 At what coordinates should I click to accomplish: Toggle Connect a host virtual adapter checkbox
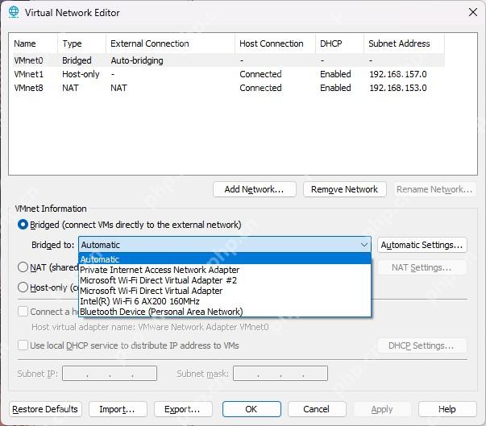[x=23, y=312]
